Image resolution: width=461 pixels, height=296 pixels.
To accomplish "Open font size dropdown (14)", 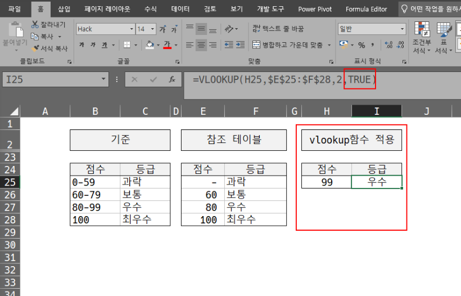I will click(x=152, y=29).
